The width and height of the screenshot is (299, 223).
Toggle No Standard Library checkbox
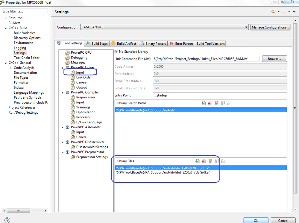coord(116,52)
